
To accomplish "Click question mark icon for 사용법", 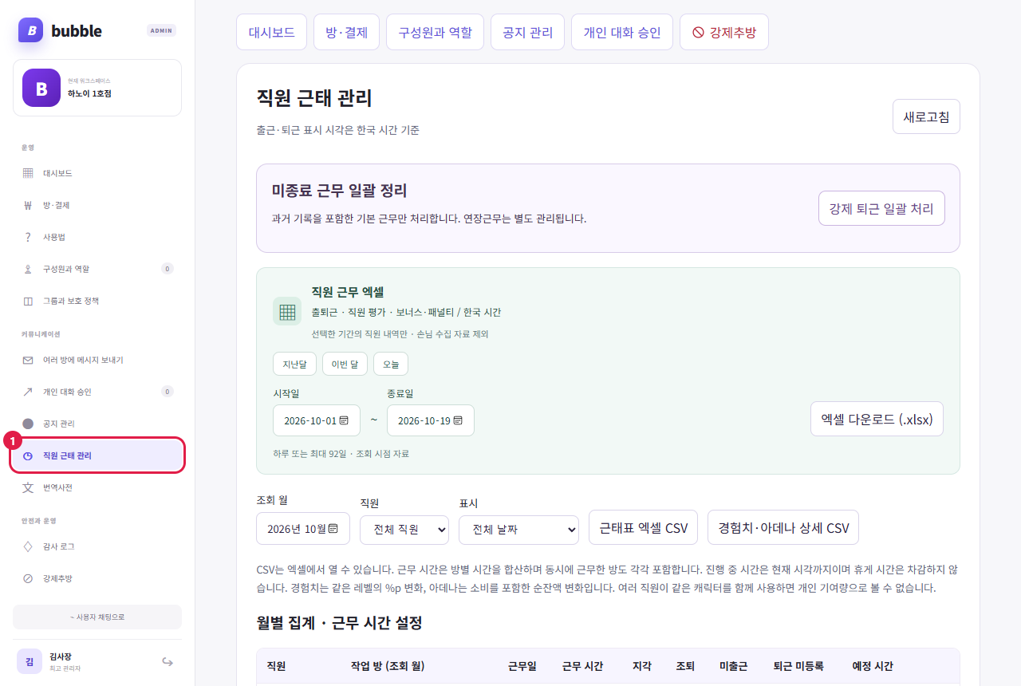I will tap(28, 237).
